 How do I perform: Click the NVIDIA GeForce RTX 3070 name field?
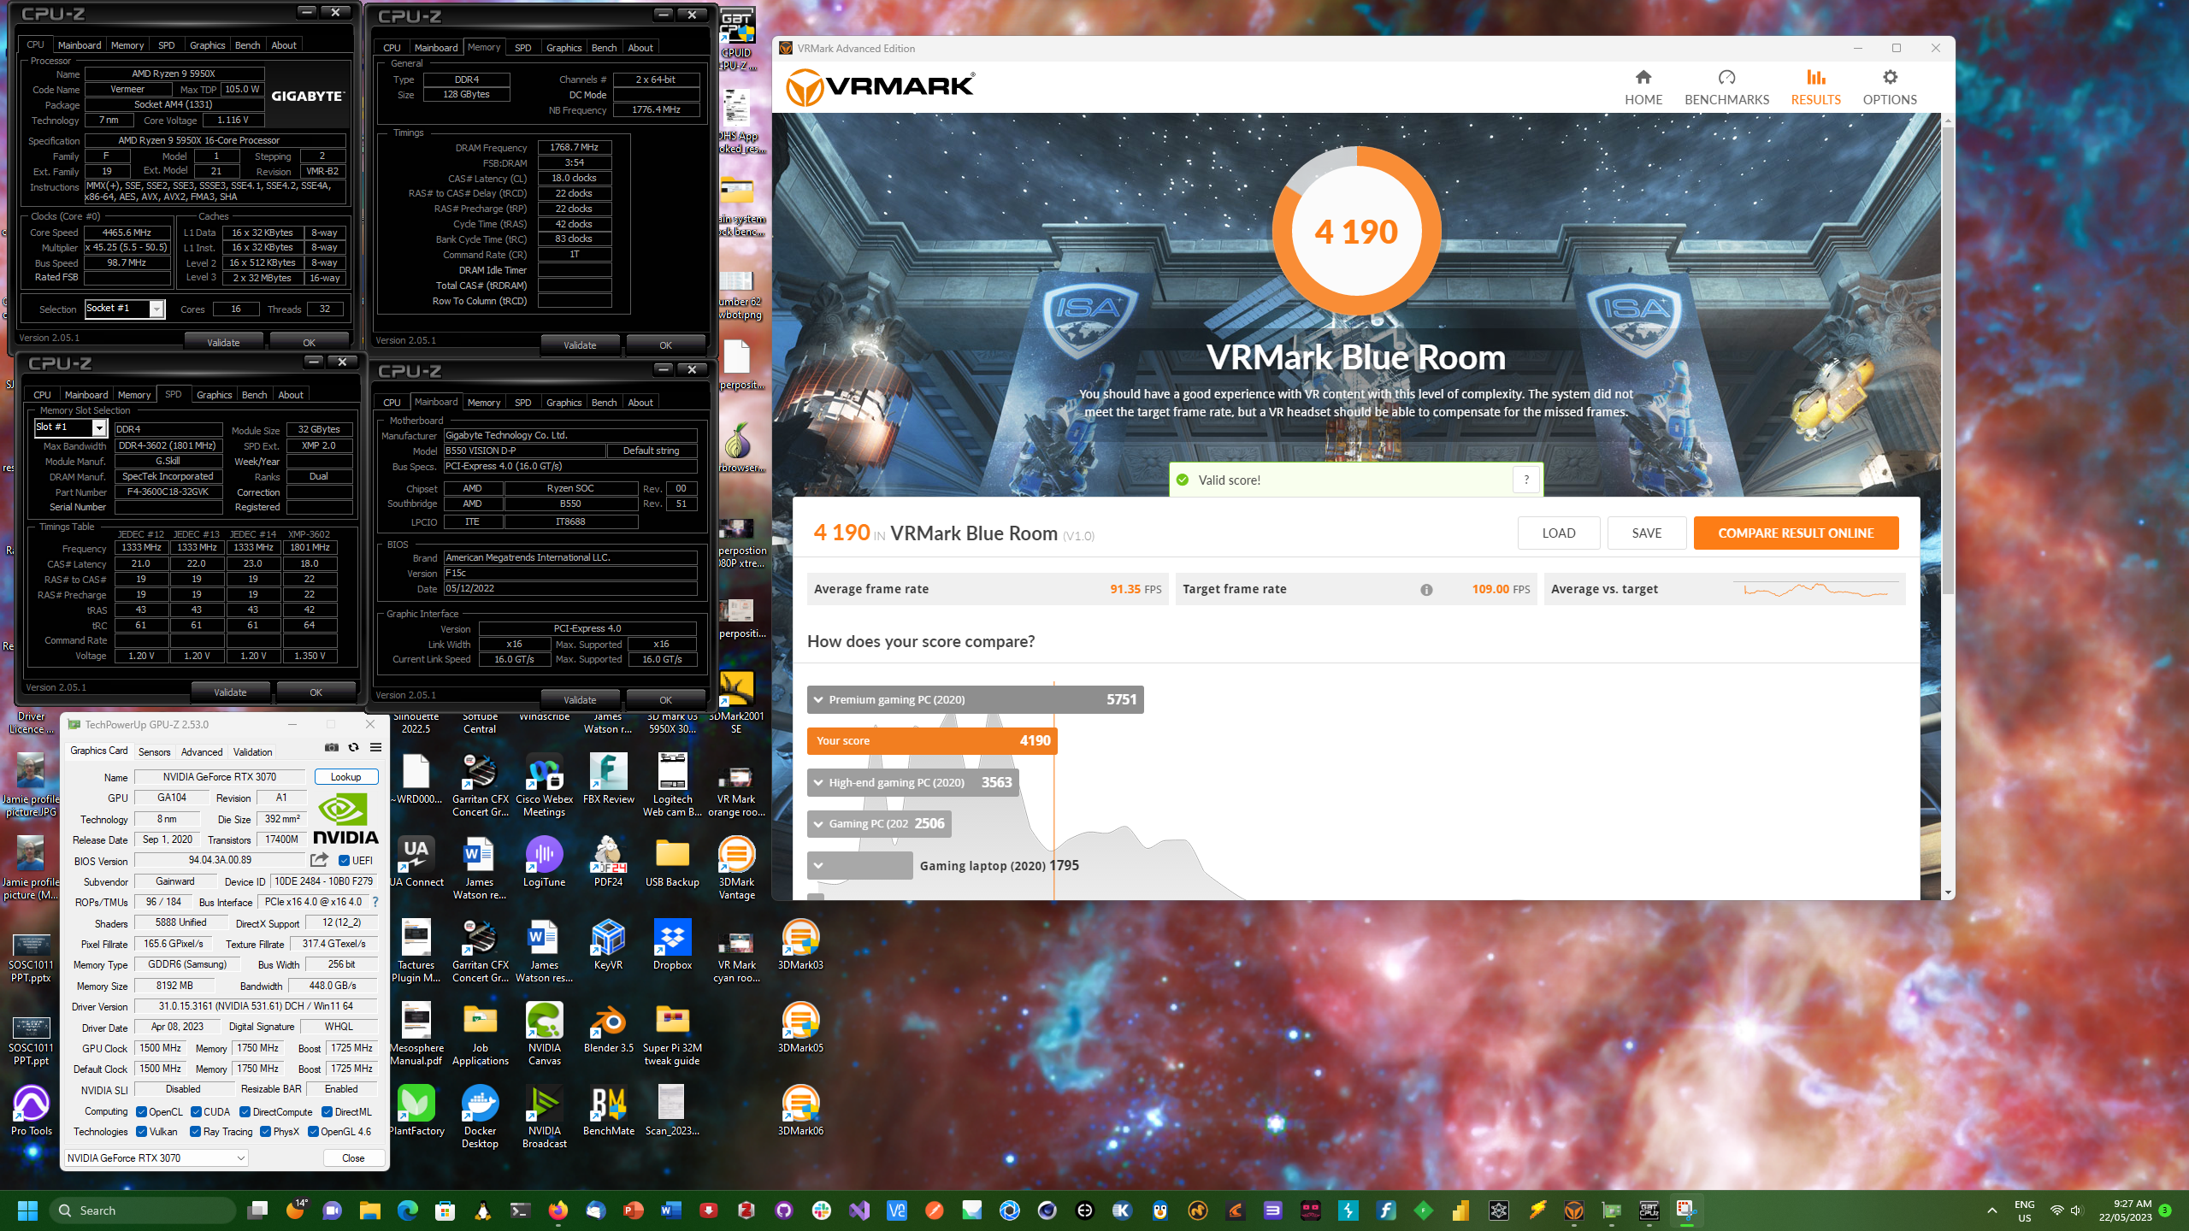click(220, 777)
